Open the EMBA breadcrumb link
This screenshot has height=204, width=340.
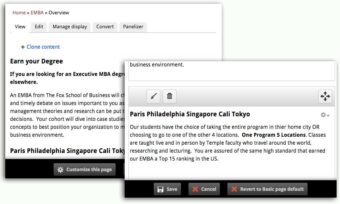tap(37, 12)
